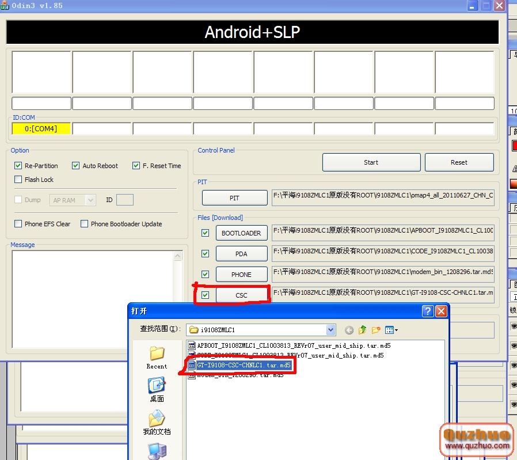Open the Recent places shortcut
The width and height of the screenshot is (517, 460).
157,358
